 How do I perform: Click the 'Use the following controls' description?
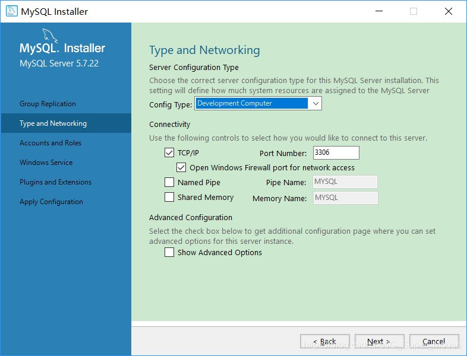click(288, 138)
